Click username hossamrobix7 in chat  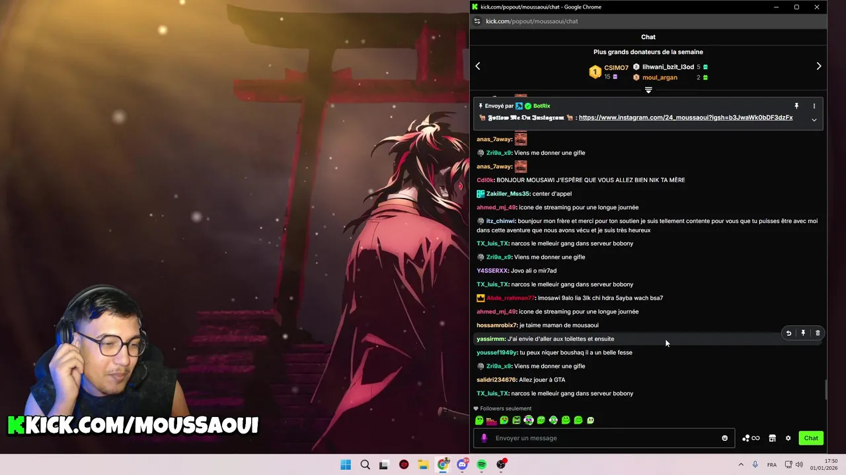tap(496, 325)
